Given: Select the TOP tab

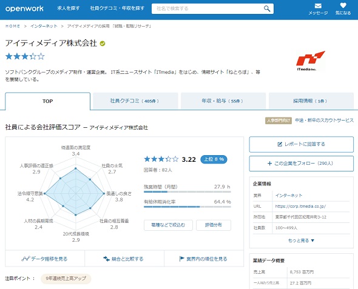Looking at the screenshot, I should point(47,101).
